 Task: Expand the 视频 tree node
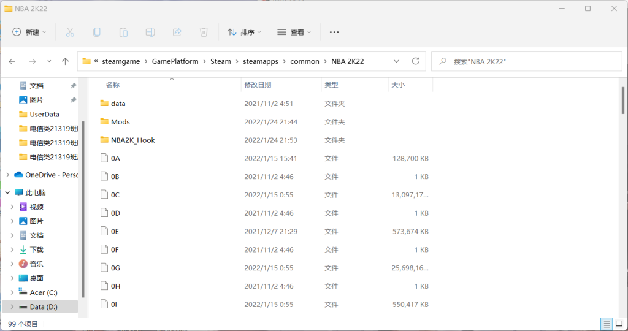point(12,207)
